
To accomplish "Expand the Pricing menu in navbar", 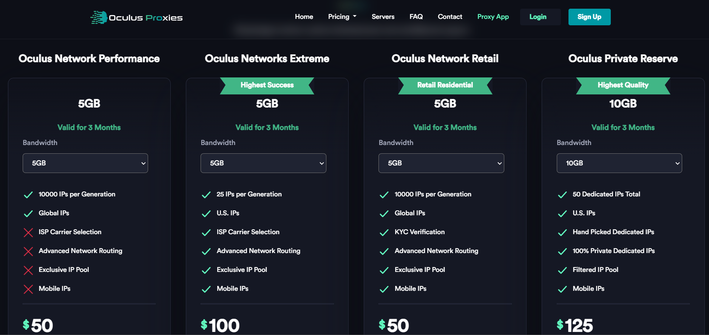I will tap(342, 17).
